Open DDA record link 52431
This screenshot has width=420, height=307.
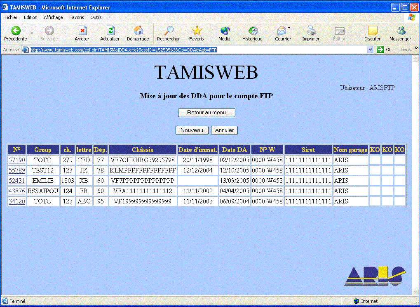(17, 181)
